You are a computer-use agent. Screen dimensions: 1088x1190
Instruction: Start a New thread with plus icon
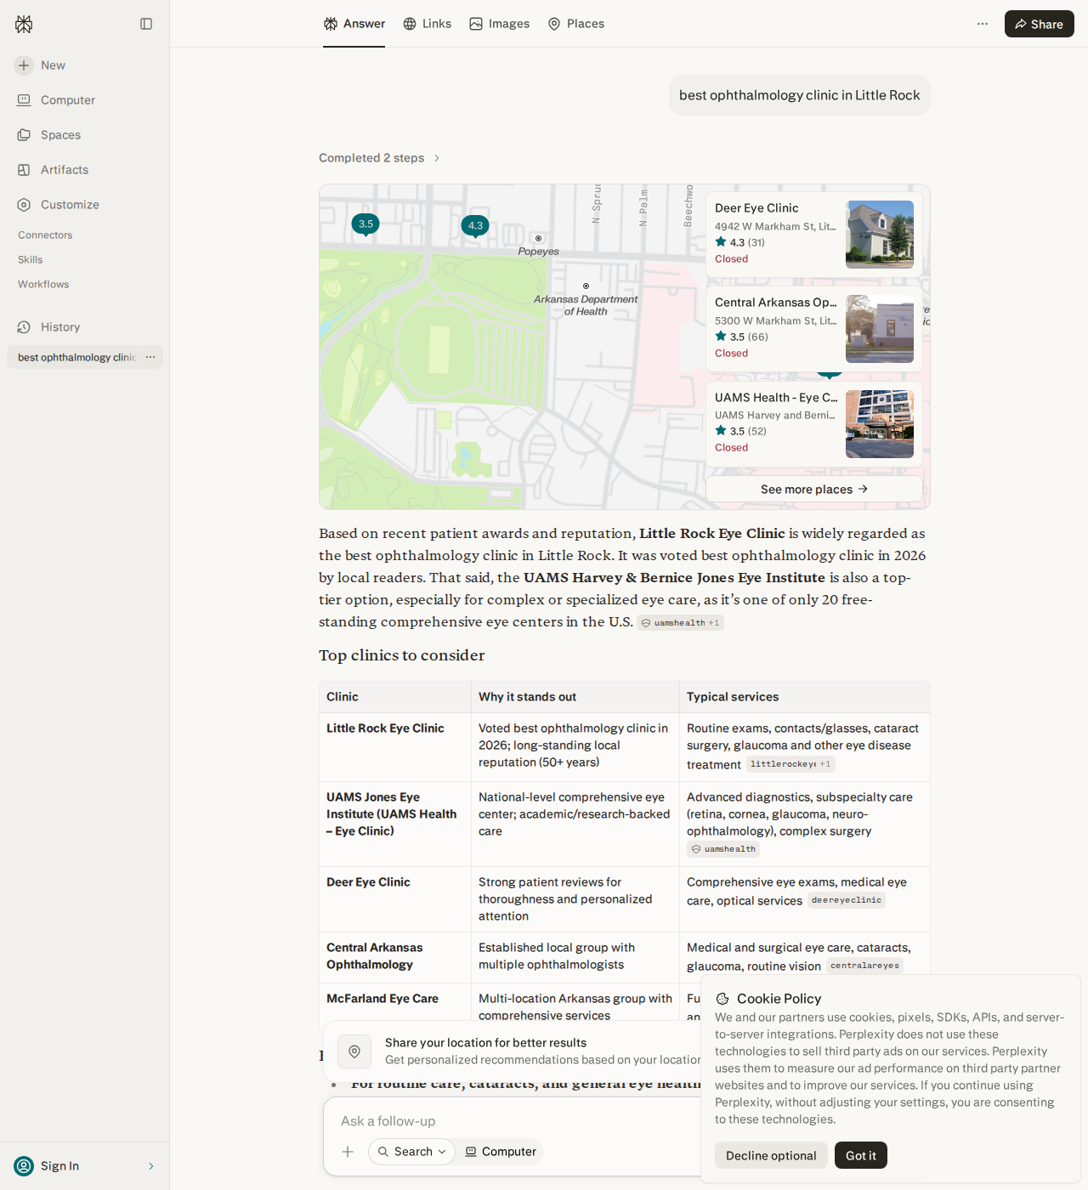(x=40, y=65)
